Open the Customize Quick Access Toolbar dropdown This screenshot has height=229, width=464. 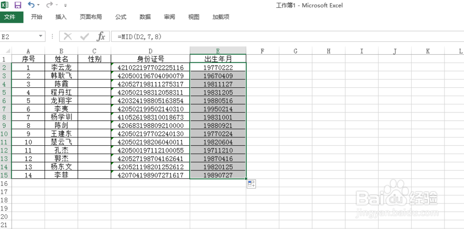coord(65,5)
